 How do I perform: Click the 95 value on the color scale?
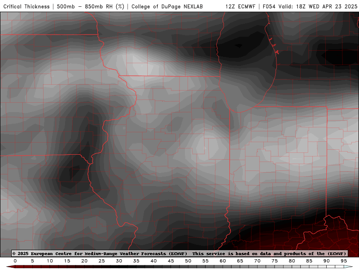[344, 261]
